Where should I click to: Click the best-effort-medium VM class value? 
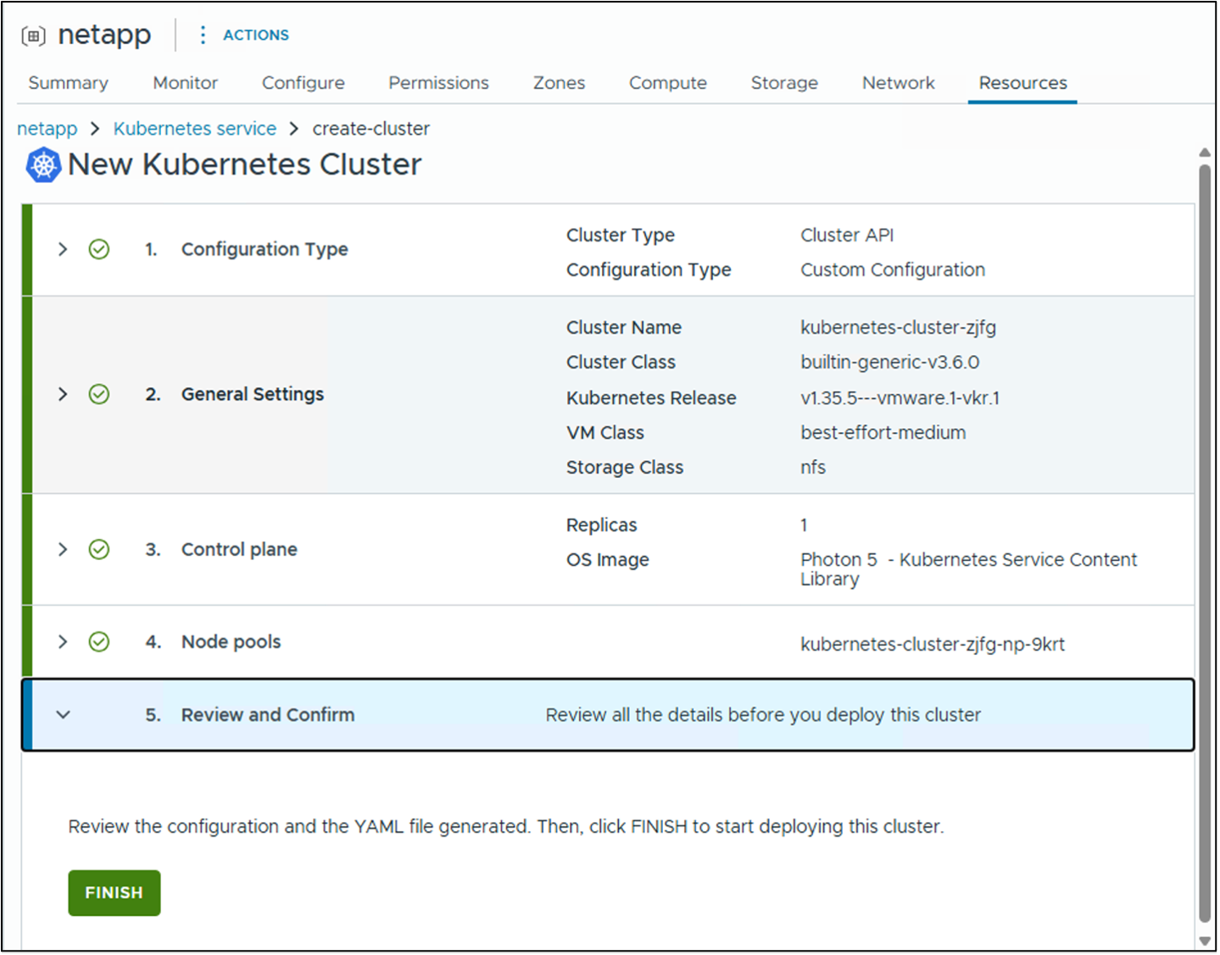[x=883, y=433]
